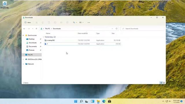Go forward with the right arrow
Image resolution: width=185 pixels, height=104 pixels.
coord(29,29)
